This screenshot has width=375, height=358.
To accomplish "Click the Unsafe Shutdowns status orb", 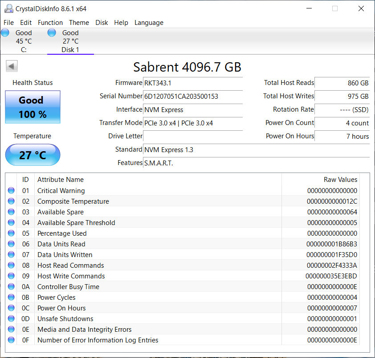I will point(11,319).
